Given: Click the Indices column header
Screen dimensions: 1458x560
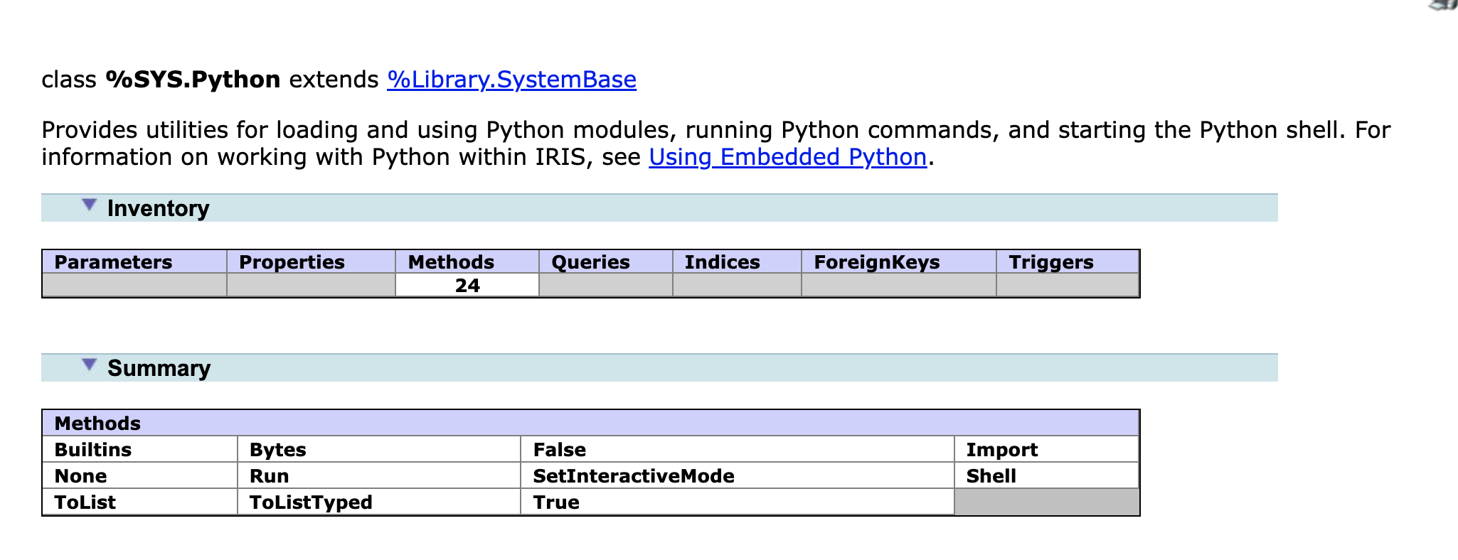Looking at the screenshot, I should (x=737, y=262).
